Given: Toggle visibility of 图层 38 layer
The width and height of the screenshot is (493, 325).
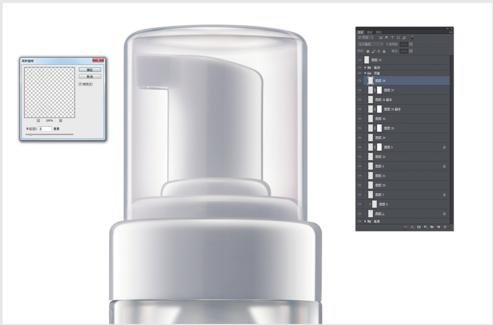Looking at the screenshot, I should click(360, 81).
